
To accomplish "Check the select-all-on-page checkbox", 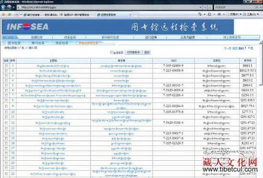I will point(111,52).
